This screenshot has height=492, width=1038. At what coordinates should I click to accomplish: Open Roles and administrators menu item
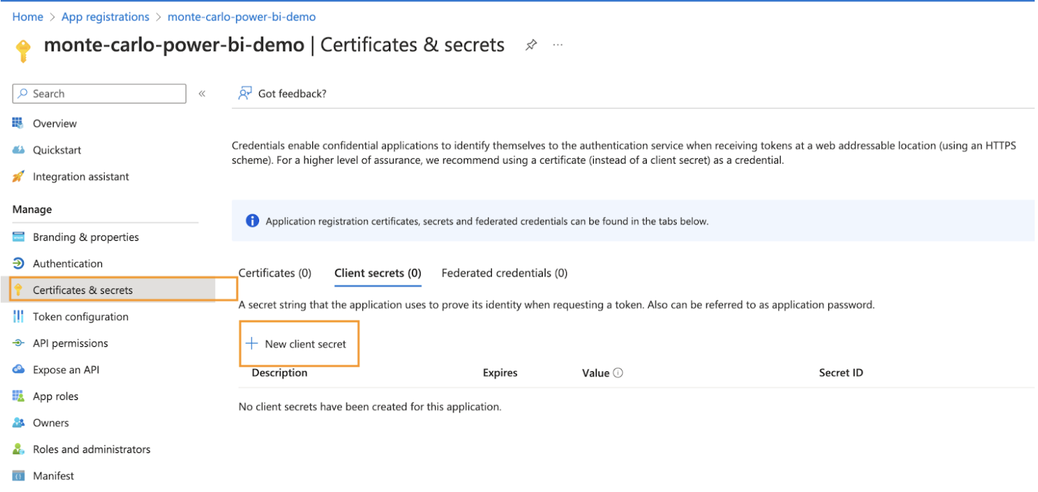coord(91,449)
